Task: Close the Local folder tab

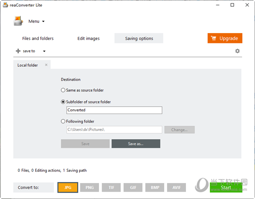Action: [x=46, y=65]
